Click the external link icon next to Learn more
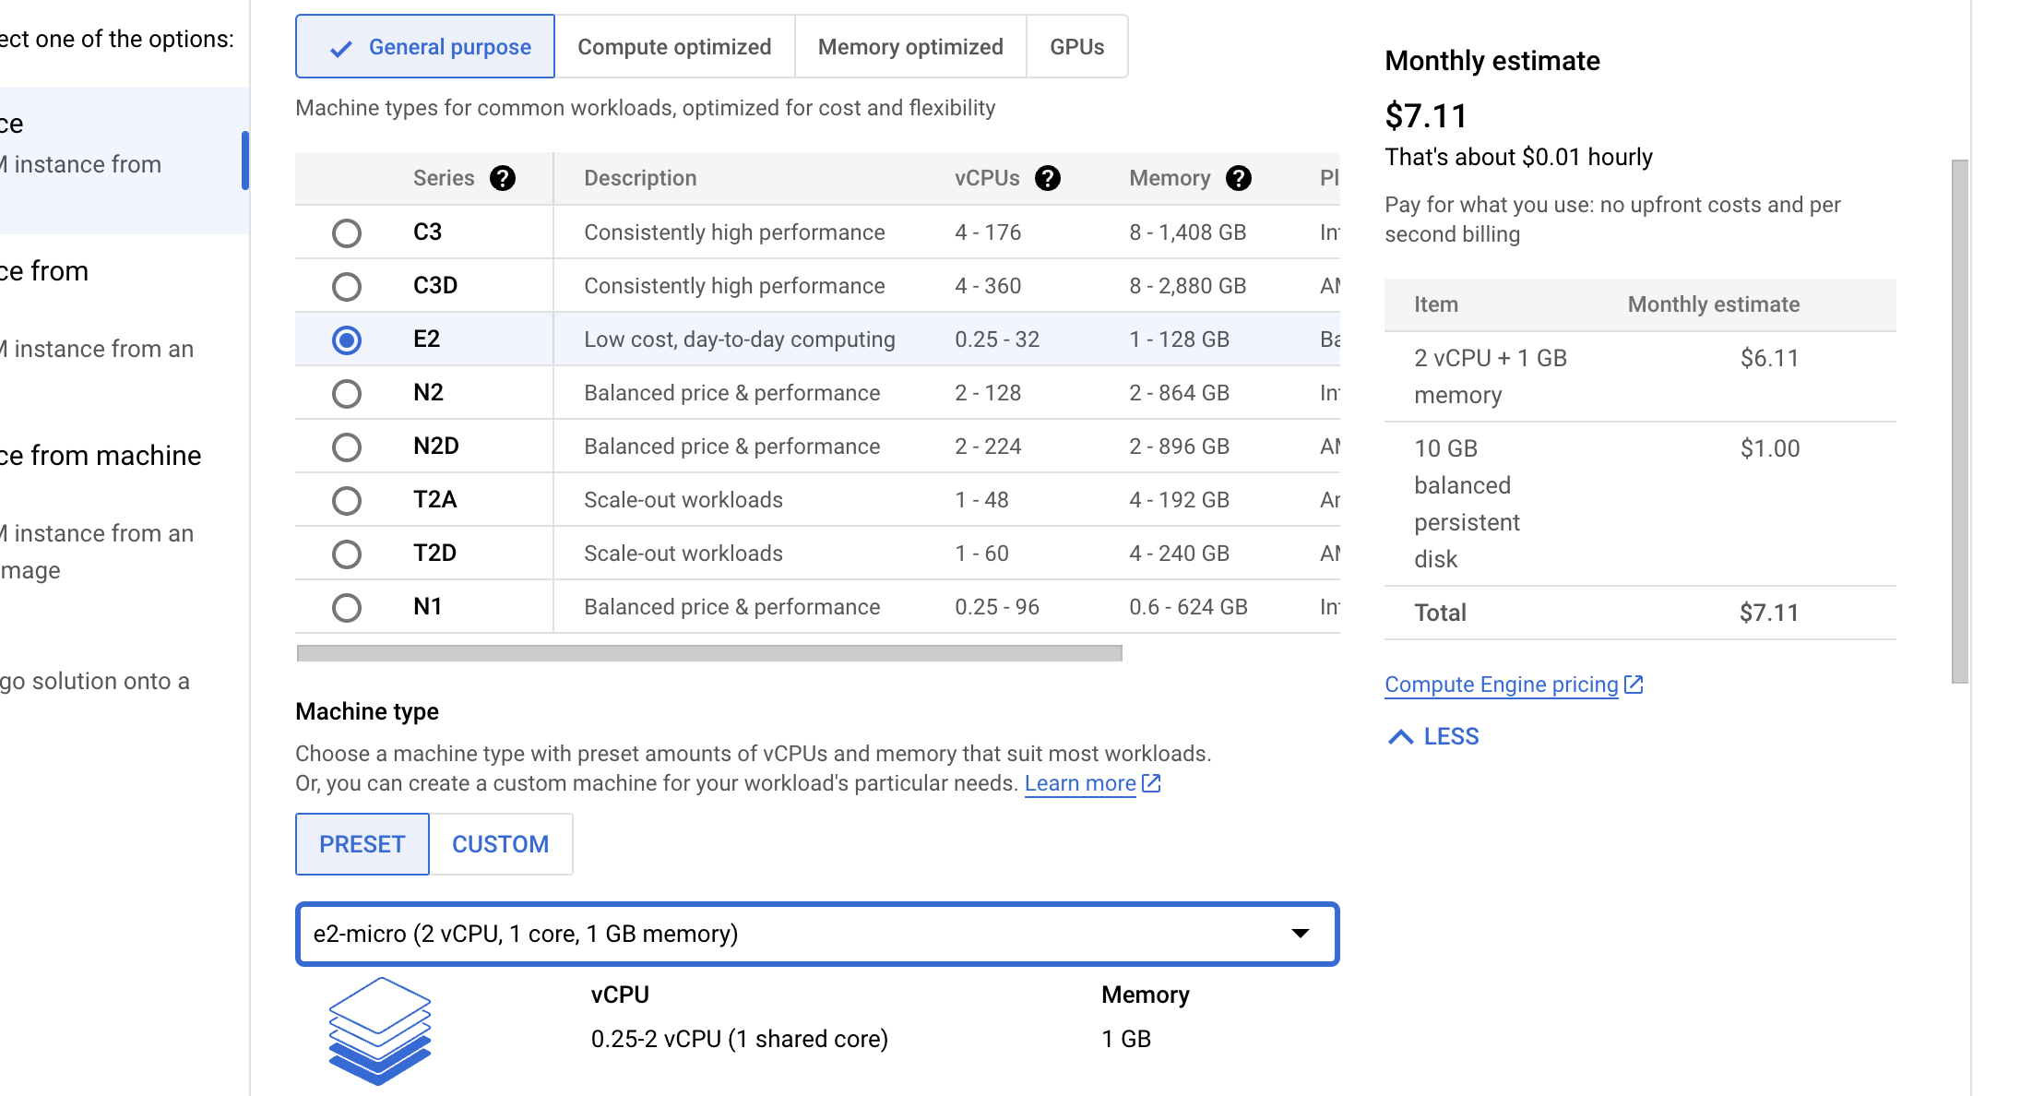This screenshot has height=1096, width=2044. click(x=1151, y=783)
